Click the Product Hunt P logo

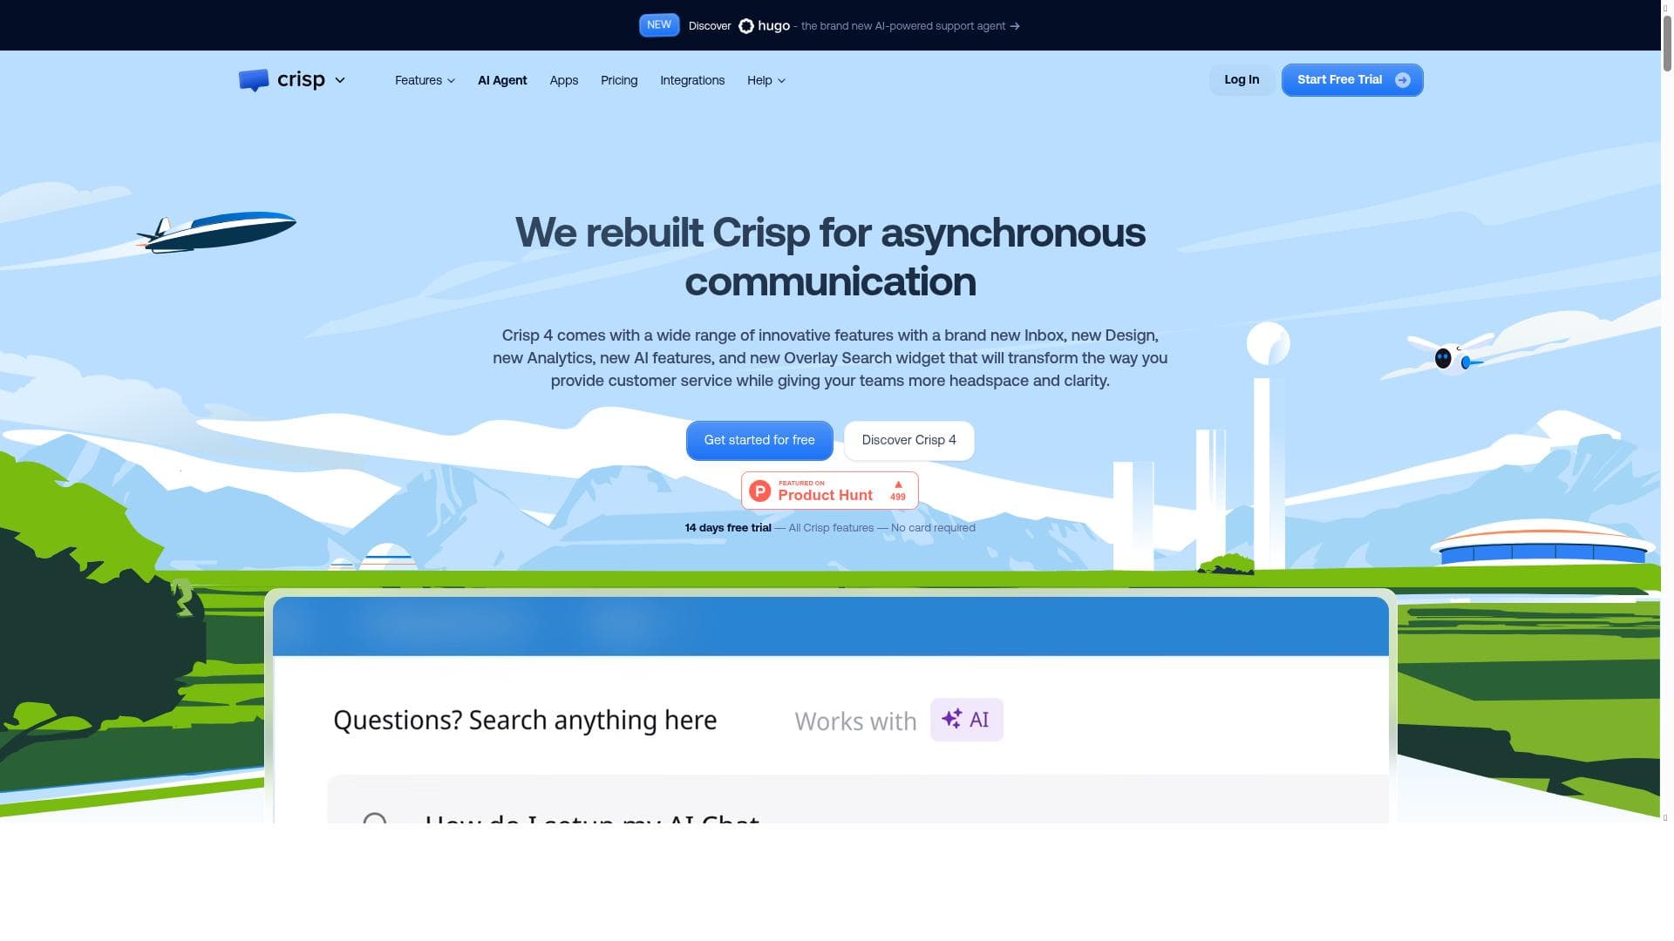(760, 491)
